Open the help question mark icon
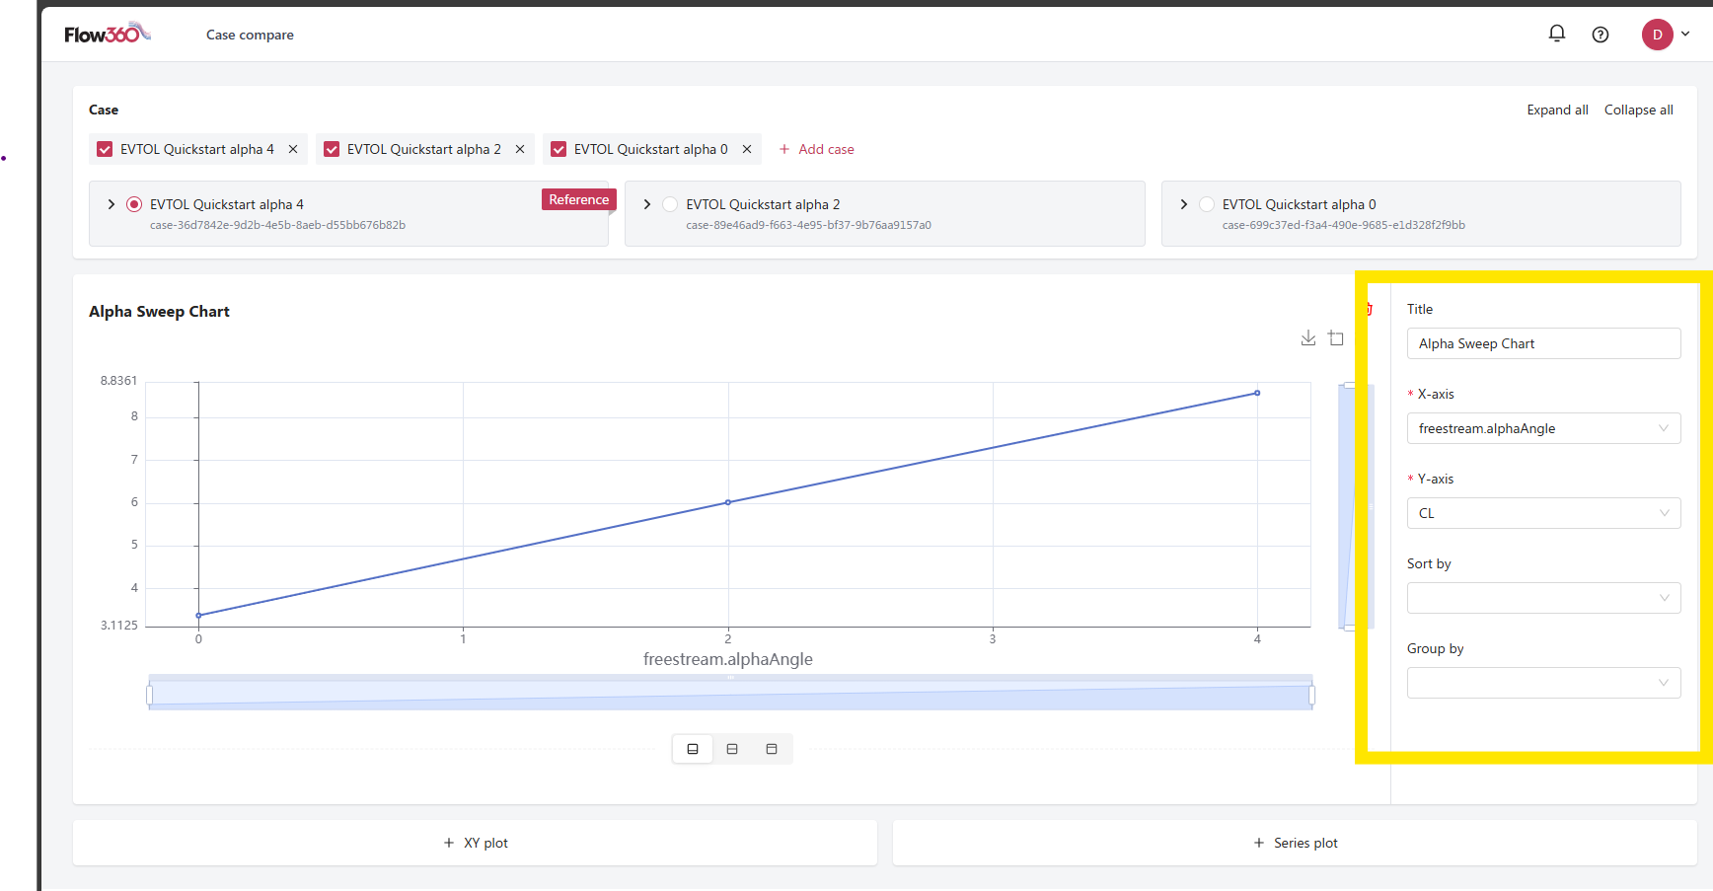Screen dimensions: 1713x891 pos(1600,35)
